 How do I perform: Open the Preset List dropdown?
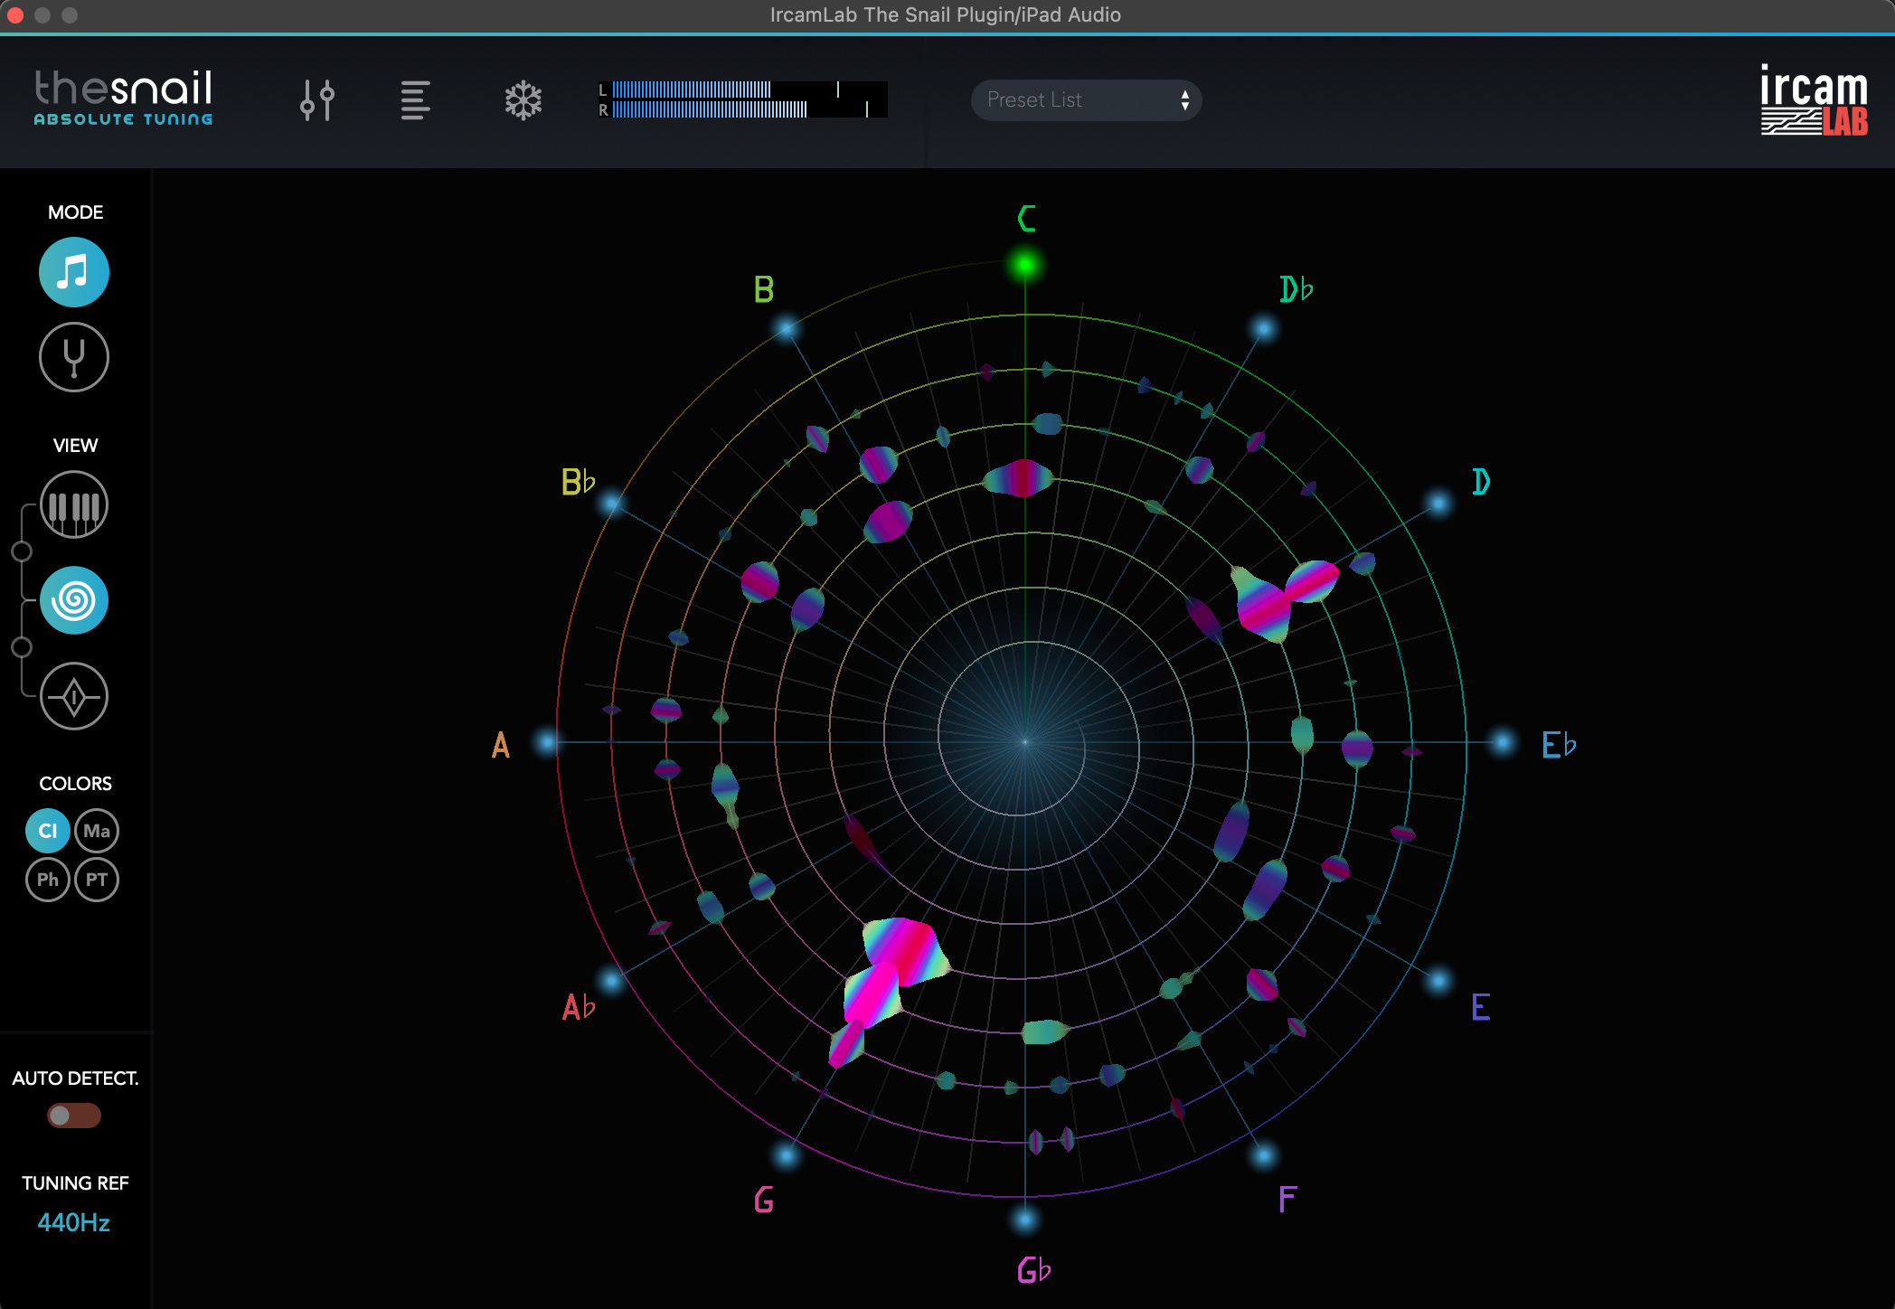(1086, 99)
